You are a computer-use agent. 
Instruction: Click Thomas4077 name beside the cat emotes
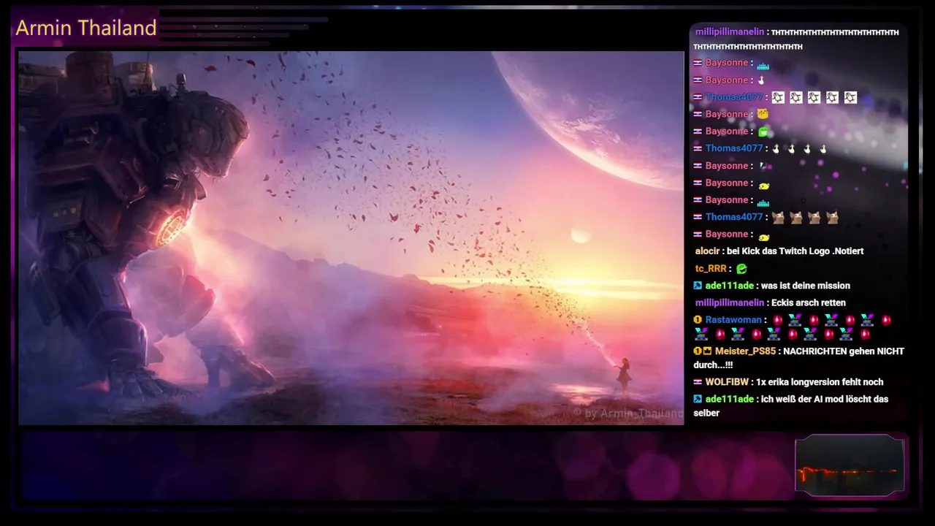[734, 217]
